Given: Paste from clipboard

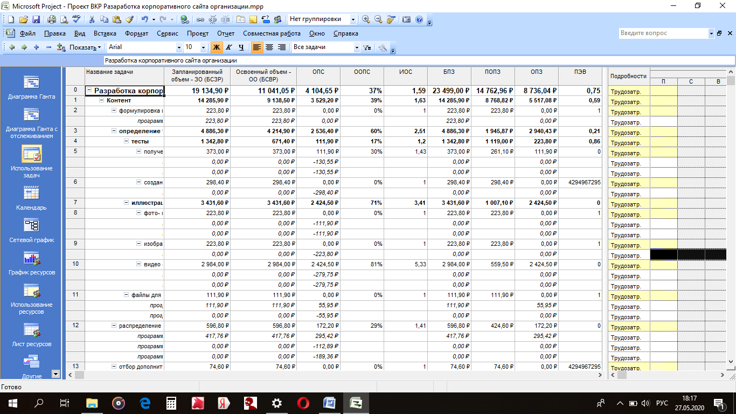Looking at the screenshot, I should pyautogui.click(x=116, y=19).
